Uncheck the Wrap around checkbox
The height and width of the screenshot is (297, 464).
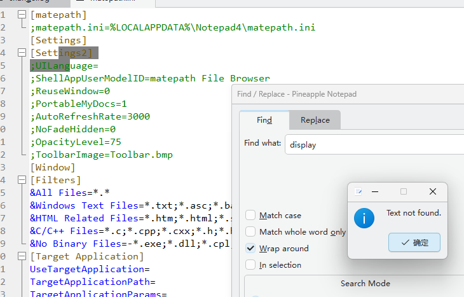point(251,249)
